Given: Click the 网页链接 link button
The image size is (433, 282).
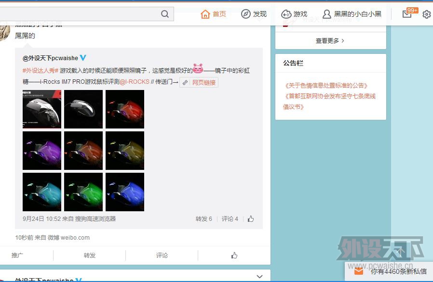Looking at the screenshot, I should (x=199, y=82).
